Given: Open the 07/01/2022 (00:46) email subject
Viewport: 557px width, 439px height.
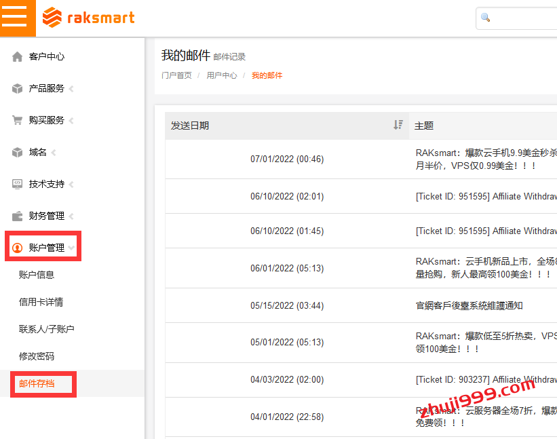Looking at the screenshot, I should (x=486, y=159).
